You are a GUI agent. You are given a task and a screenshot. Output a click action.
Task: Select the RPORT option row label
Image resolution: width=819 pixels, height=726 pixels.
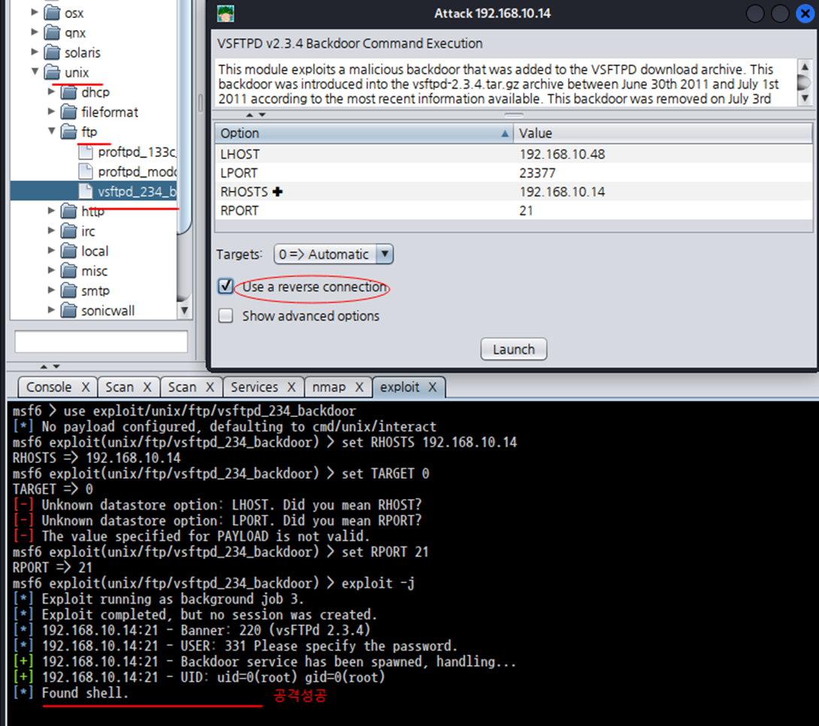tap(239, 210)
